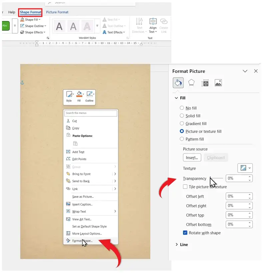Screen dimensions: 264x273
Task: Choose Edit Points from the context menu
Action: tap(91, 159)
